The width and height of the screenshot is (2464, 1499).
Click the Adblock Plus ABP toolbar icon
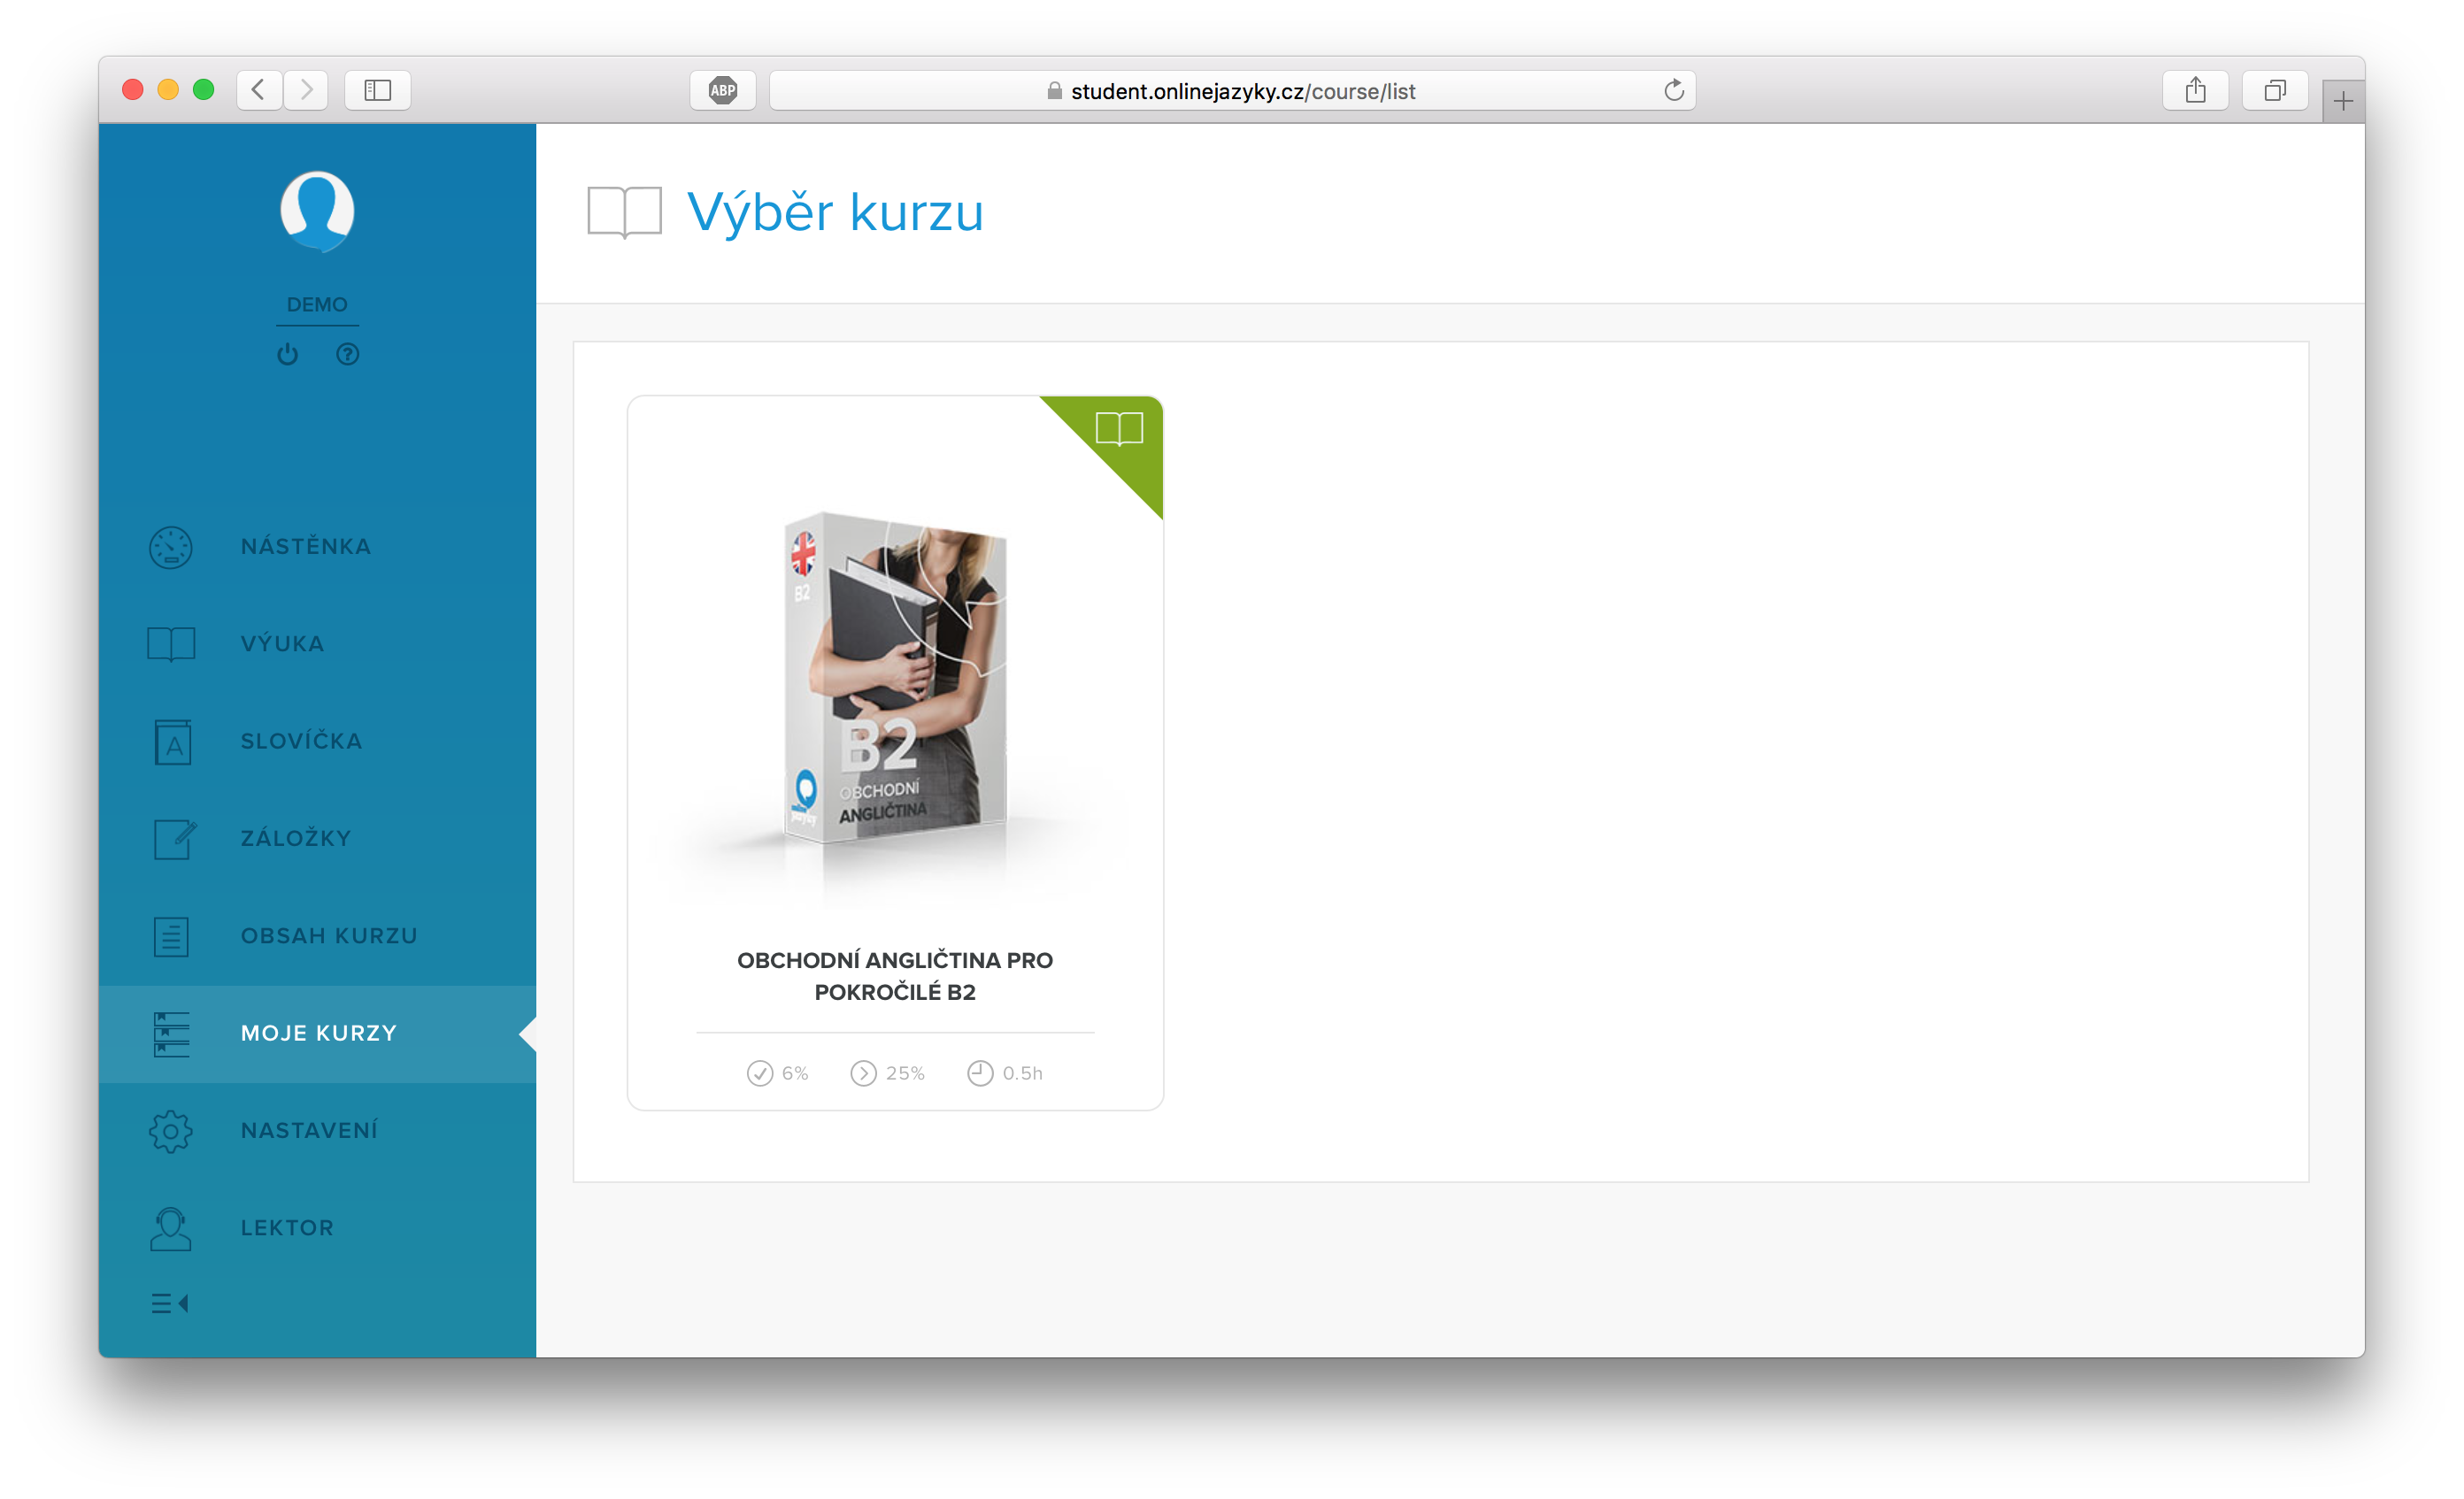tap(722, 91)
